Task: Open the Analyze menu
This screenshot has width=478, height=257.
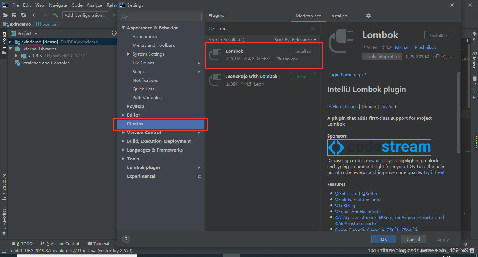Action: [x=94, y=5]
